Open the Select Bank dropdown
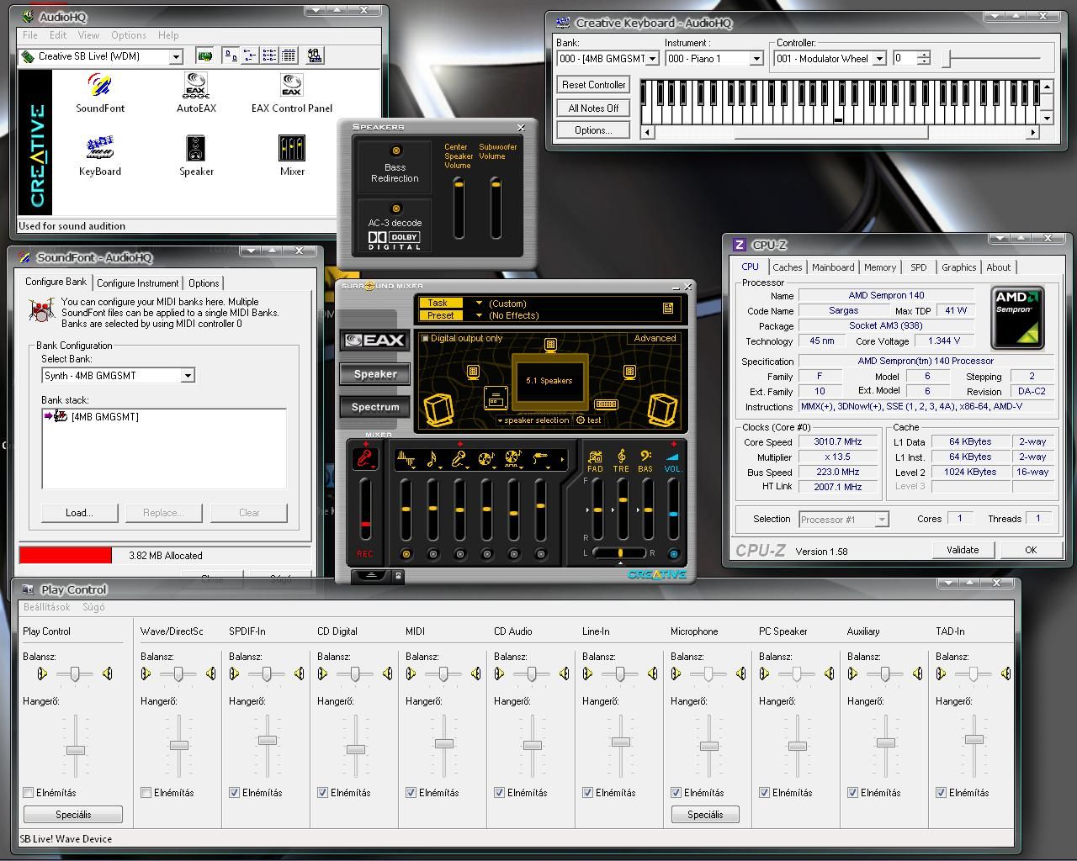The width and height of the screenshot is (1077, 861). pos(188,376)
